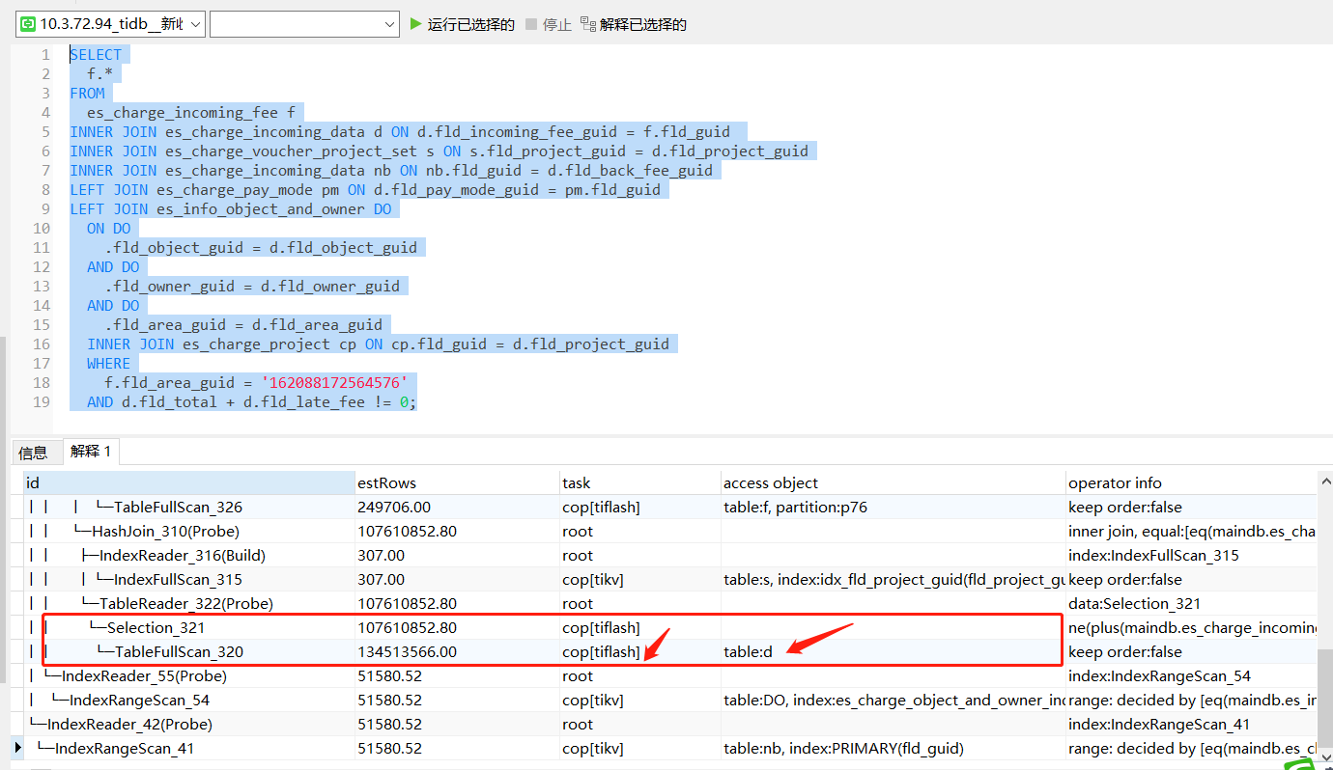Select the Selection_321 row
This screenshot has height=770, width=1333.
point(670,627)
